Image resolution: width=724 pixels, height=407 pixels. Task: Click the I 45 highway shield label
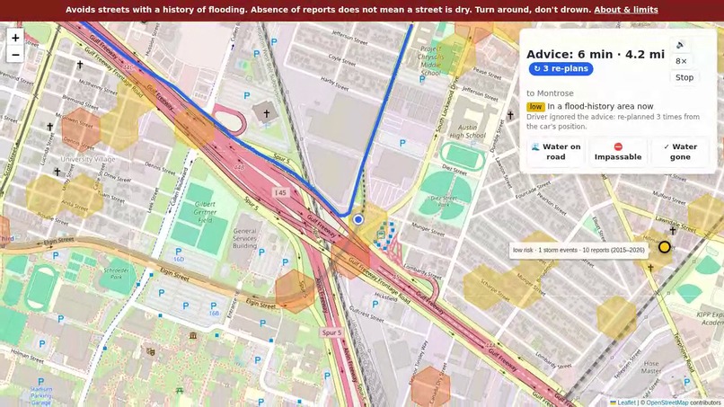click(x=281, y=192)
